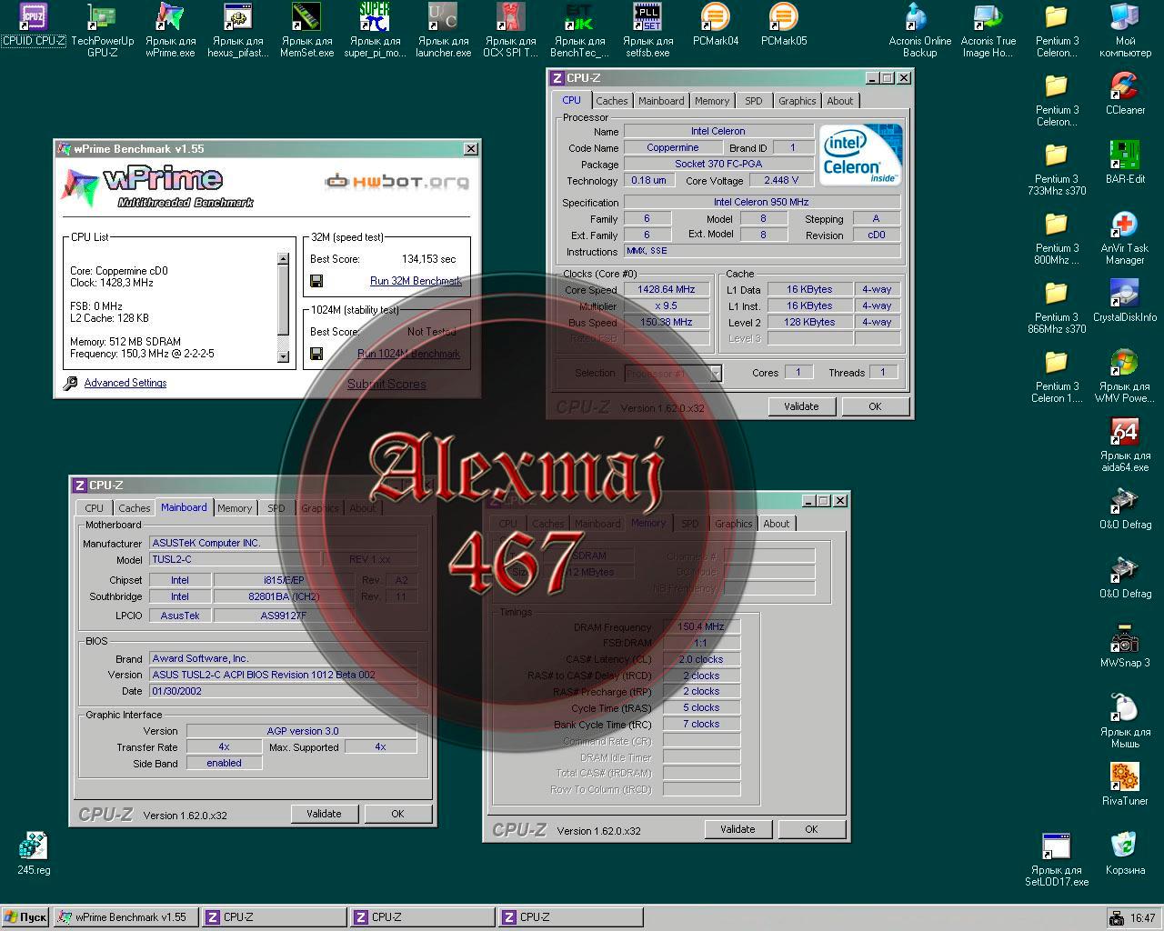Click OK in Memory CPU-Z window
Viewport: 1164px width, 931px height.
(x=811, y=829)
